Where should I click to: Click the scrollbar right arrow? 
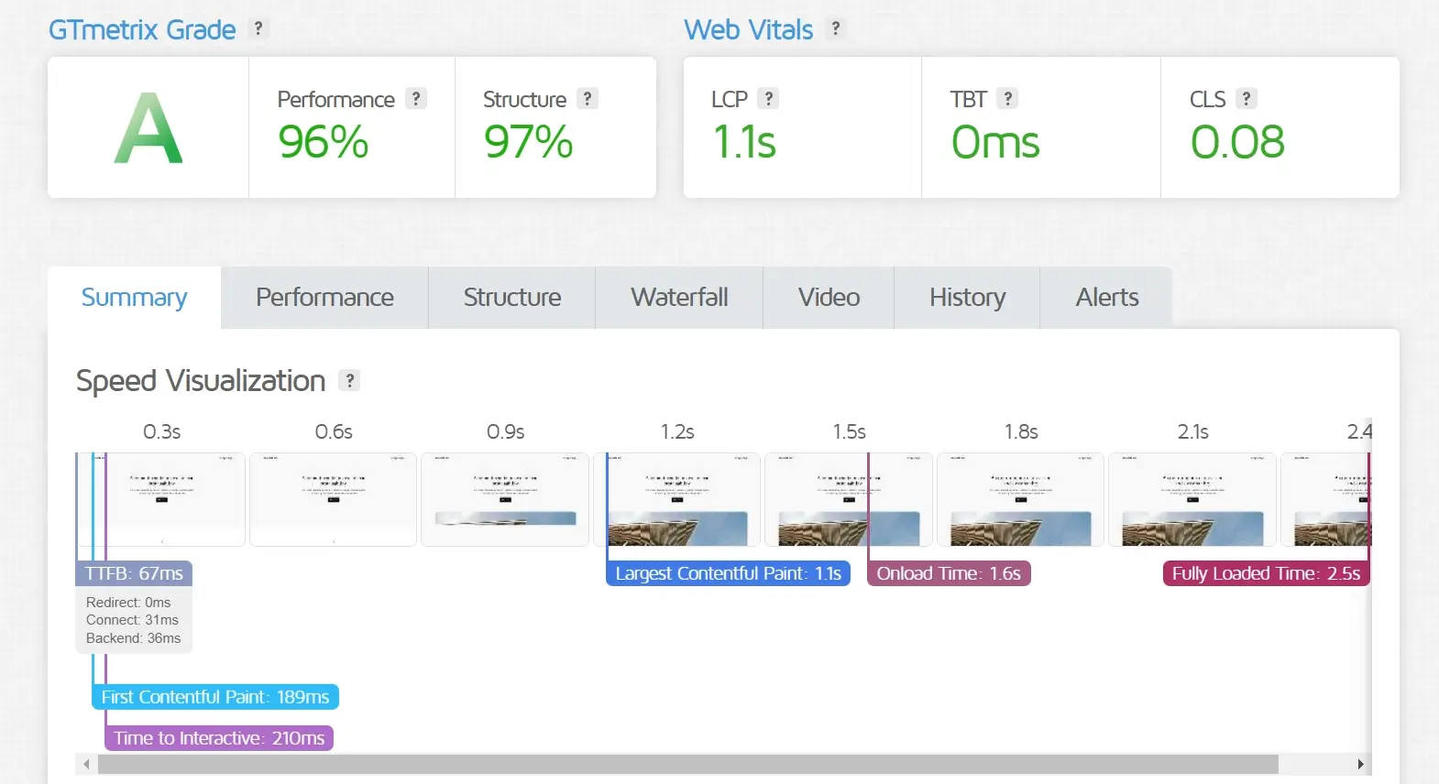coord(1360,764)
